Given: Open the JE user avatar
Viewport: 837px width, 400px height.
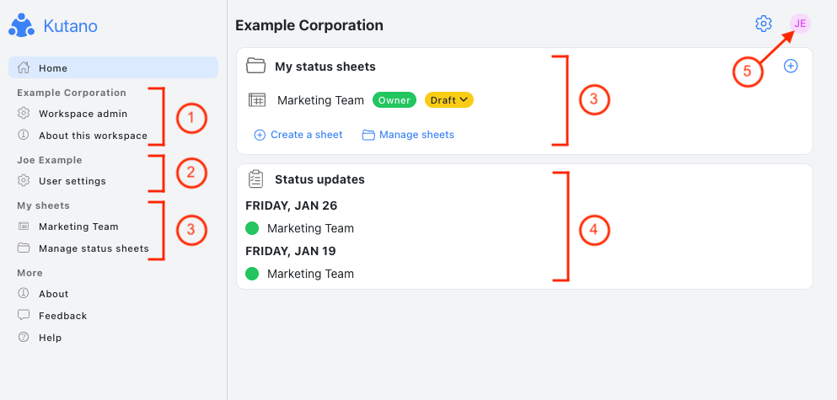Looking at the screenshot, I should (x=800, y=24).
